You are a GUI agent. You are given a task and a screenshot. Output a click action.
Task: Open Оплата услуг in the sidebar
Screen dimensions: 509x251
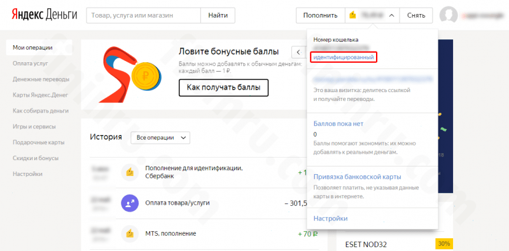(31, 64)
